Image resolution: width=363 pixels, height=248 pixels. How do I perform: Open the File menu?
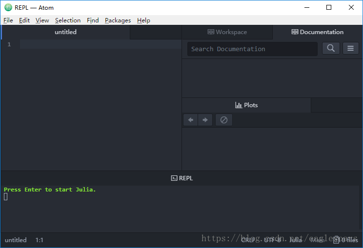(8, 20)
